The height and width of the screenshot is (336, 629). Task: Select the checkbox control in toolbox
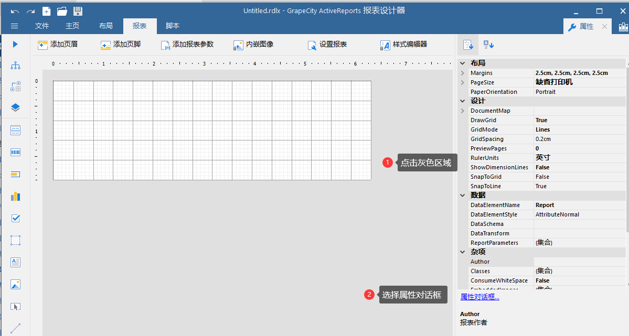(x=15, y=218)
